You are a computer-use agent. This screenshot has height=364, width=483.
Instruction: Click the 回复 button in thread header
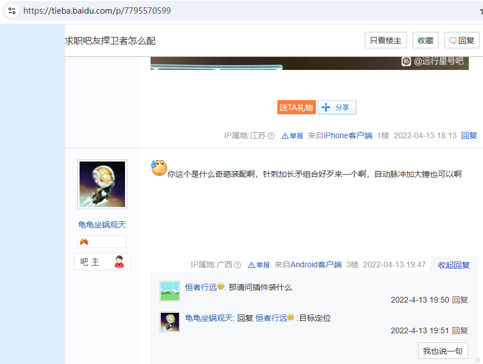(x=461, y=40)
